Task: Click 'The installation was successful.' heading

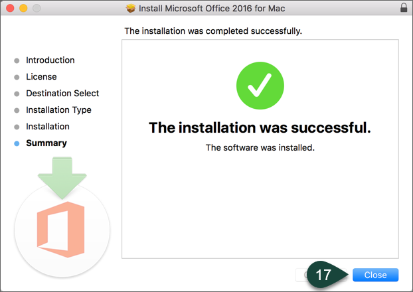Action: pyautogui.click(x=260, y=127)
